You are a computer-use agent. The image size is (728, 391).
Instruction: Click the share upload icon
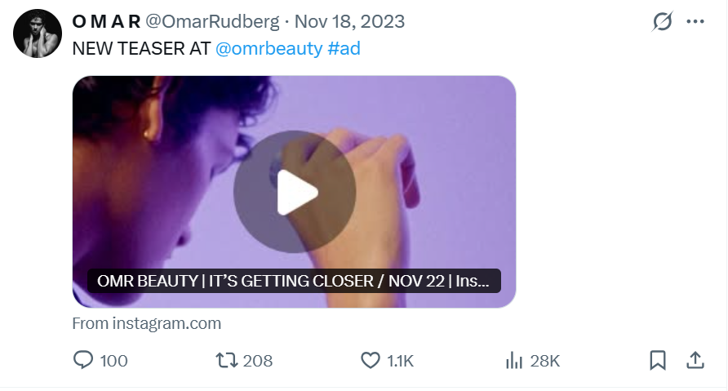pos(695,360)
